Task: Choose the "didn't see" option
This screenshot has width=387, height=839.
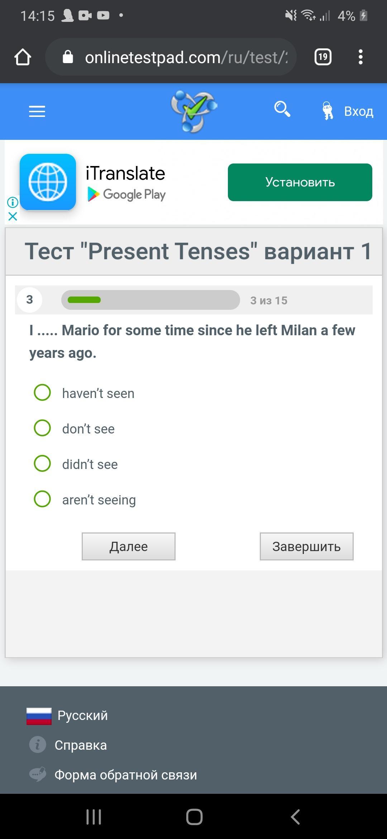Action: [x=42, y=464]
